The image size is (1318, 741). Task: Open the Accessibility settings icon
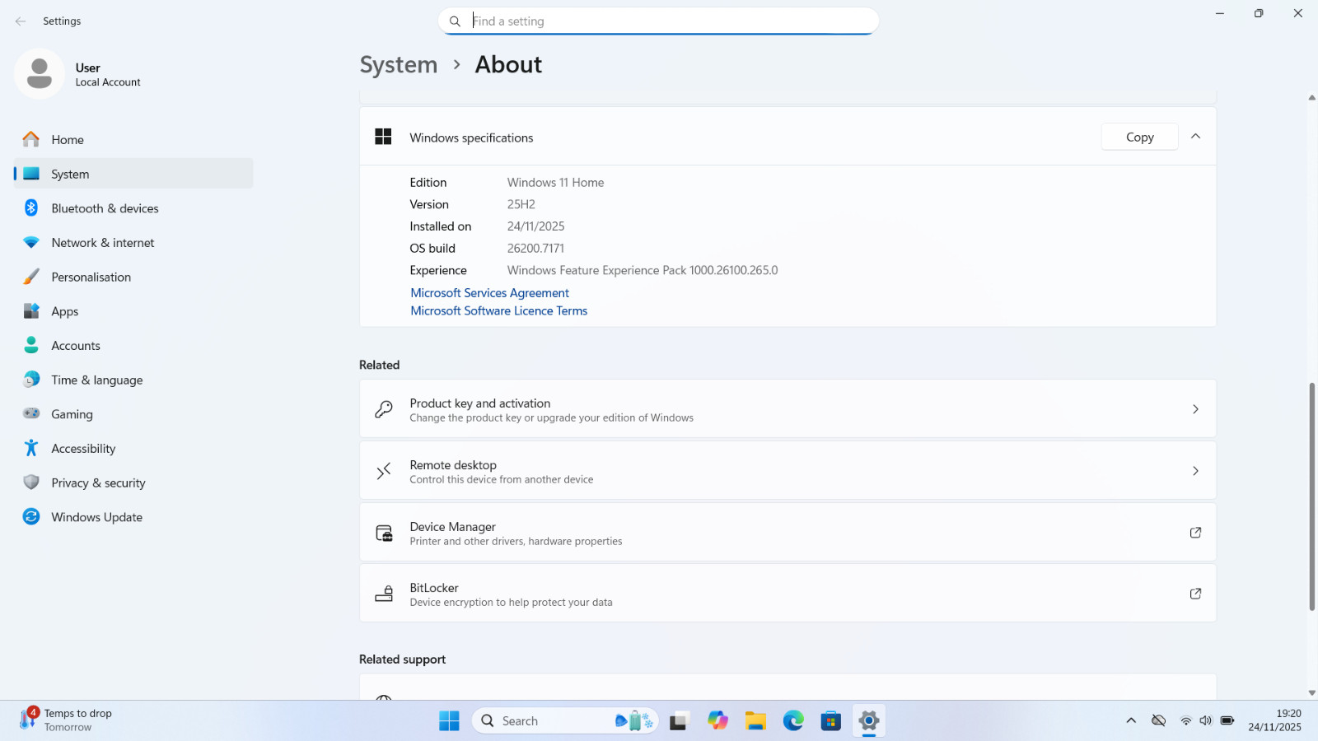(x=31, y=448)
